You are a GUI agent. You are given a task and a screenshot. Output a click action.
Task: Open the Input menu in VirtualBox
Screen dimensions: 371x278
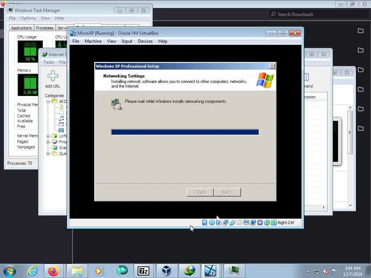pos(127,41)
